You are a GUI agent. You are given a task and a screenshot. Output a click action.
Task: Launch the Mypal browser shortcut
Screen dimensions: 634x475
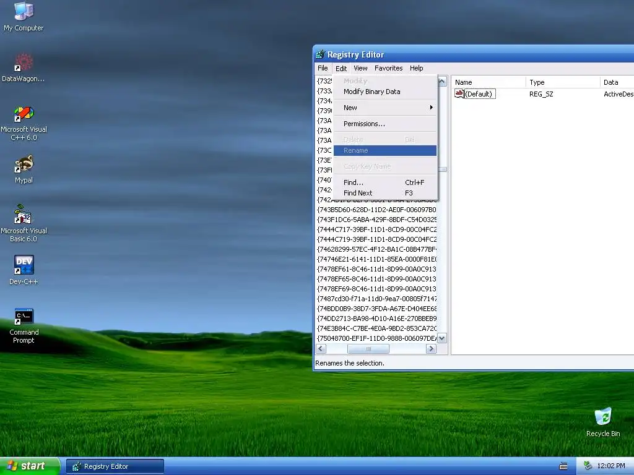click(24, 169)
